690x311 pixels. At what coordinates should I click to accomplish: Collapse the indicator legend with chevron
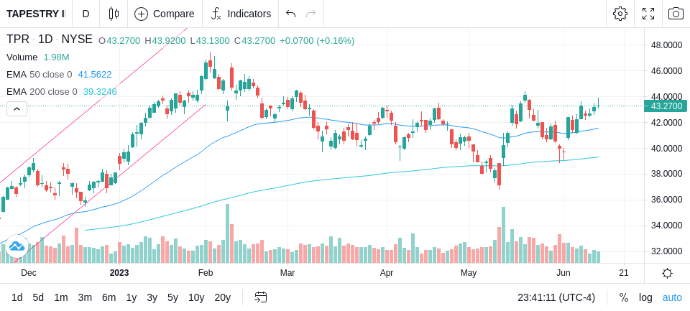click(x=17, y=108)
